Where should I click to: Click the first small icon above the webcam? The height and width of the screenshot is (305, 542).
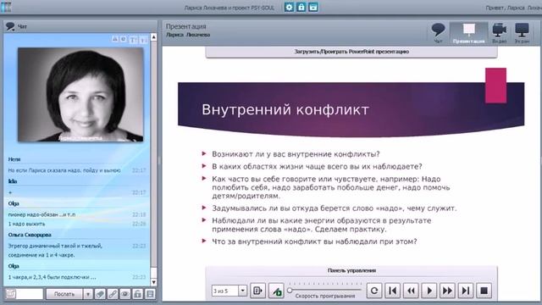click(x=115, y=40)
